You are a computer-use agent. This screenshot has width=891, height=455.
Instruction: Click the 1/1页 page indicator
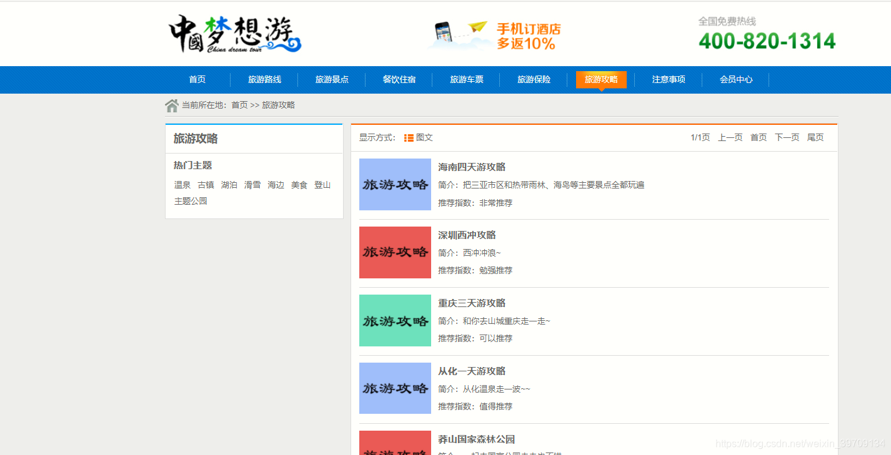tap(700, 138)
